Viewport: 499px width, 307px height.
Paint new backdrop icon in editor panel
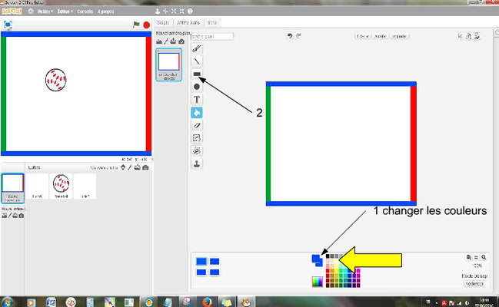coord(166,41)
